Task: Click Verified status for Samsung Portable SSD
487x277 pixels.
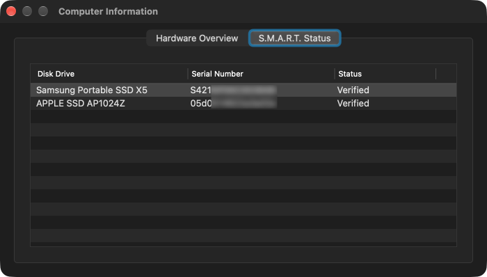Action: pos(353,90)
